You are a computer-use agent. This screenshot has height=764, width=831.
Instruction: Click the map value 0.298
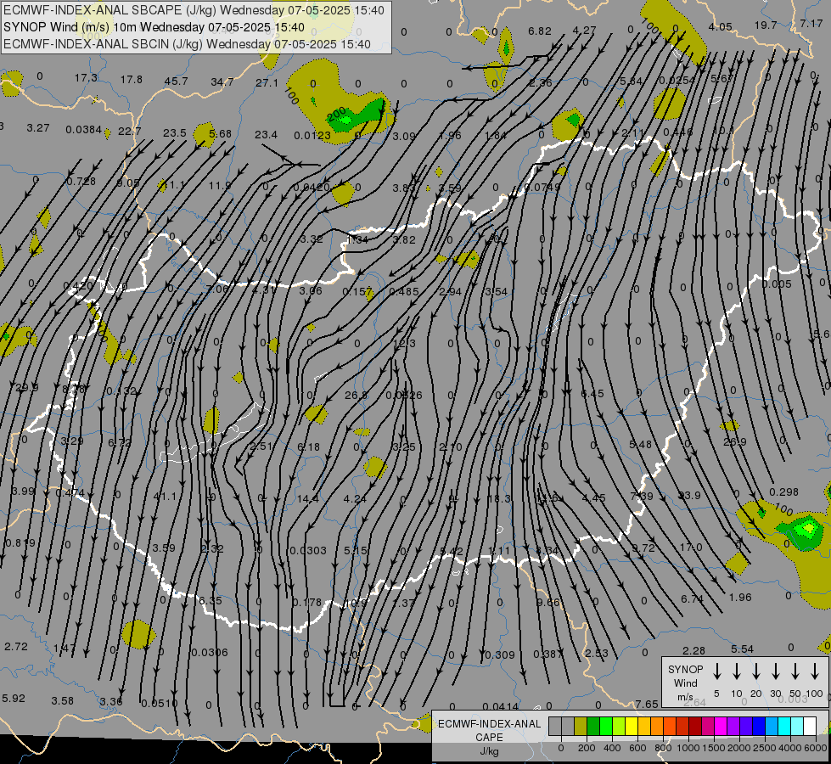[783, 492]
